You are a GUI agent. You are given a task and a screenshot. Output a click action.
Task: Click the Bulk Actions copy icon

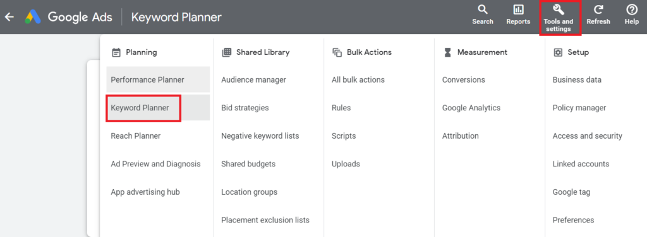click(x=337, y=52)
